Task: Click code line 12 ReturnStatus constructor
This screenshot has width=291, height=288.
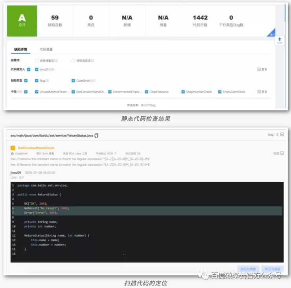Action: (57, 235)
